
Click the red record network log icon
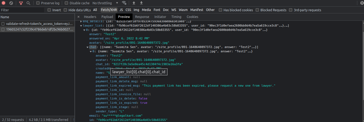pyautogui.click(x=4, y=3)
